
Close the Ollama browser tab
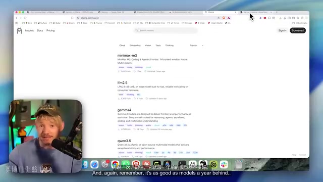click(x=236, y=12)
